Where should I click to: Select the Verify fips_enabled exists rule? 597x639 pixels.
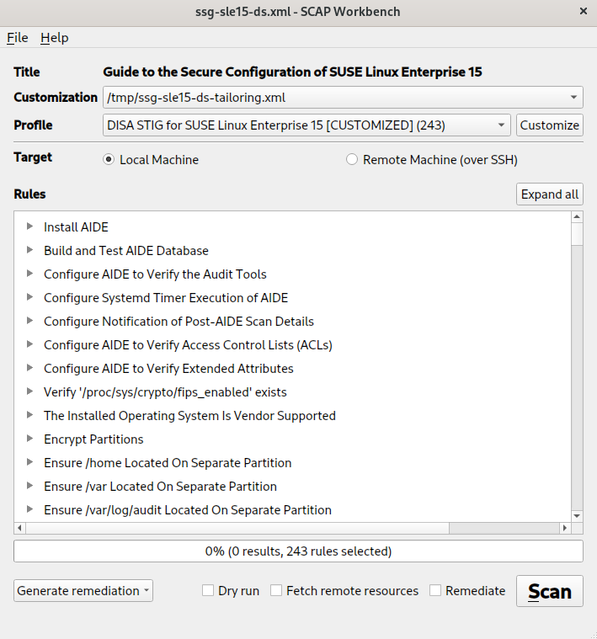coord(165,391)
